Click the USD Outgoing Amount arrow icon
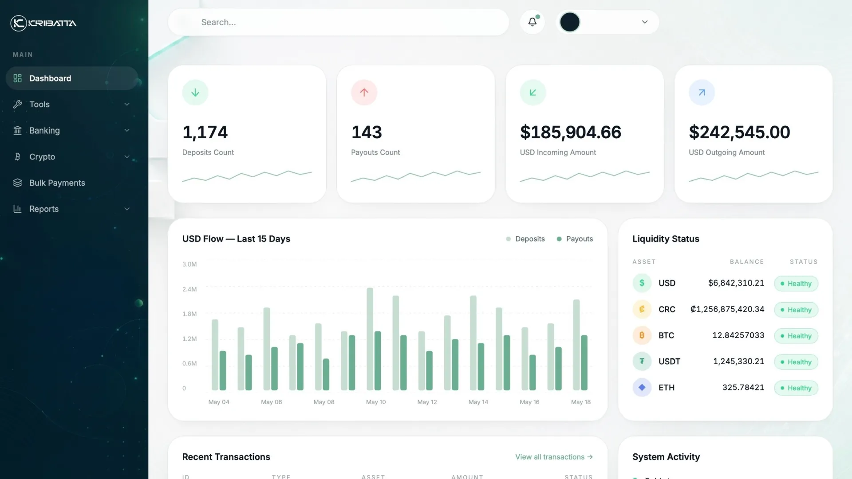Viewport: 852px width, 479px height. click(x=702, y=93)
